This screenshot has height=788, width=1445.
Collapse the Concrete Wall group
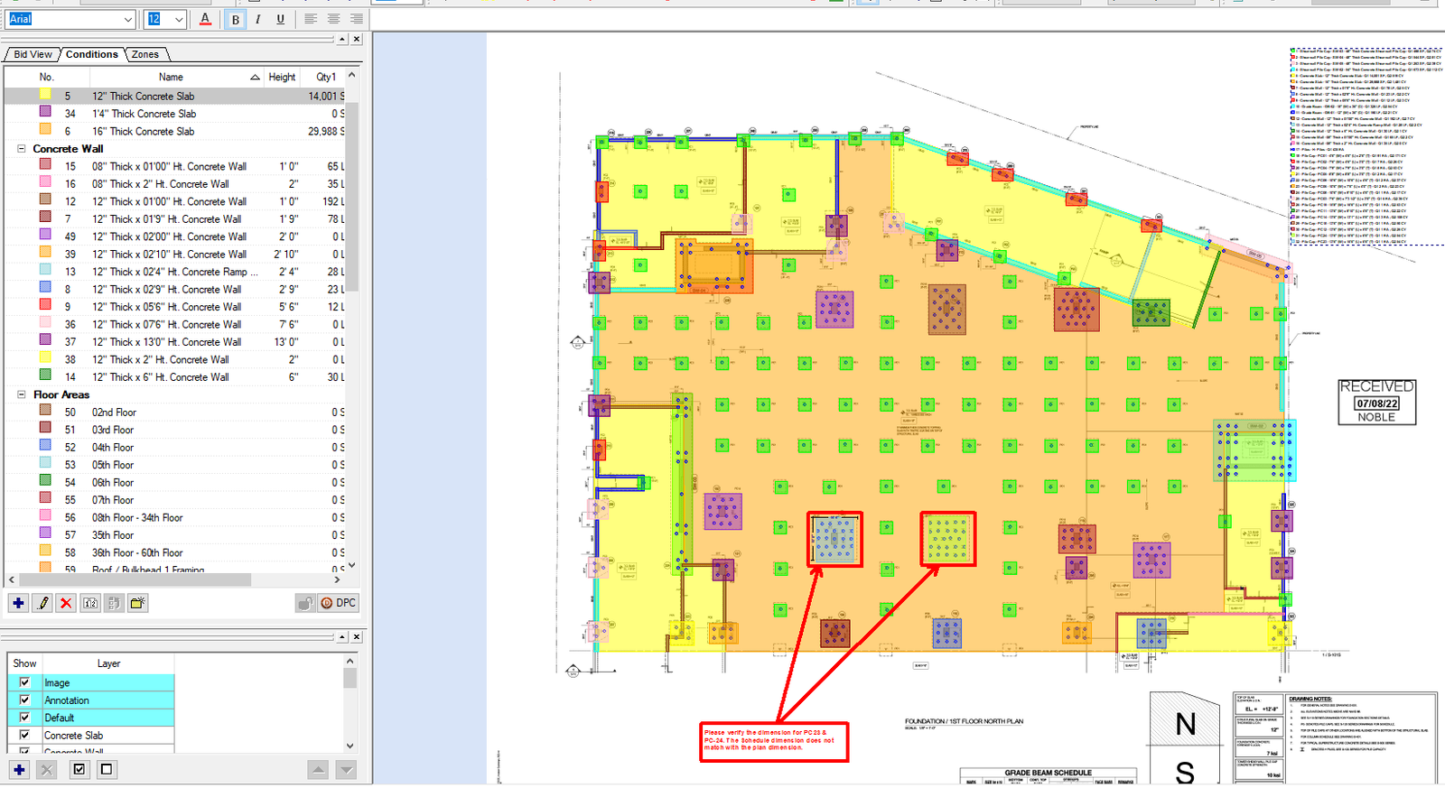pos(22,149)
